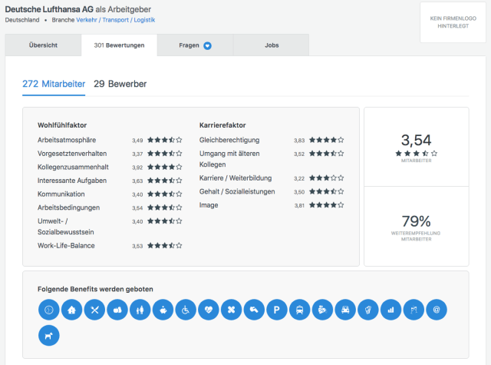Select the 272 Mitarbeiter sub-tab
491x365 pixels.
click(54, 83)
